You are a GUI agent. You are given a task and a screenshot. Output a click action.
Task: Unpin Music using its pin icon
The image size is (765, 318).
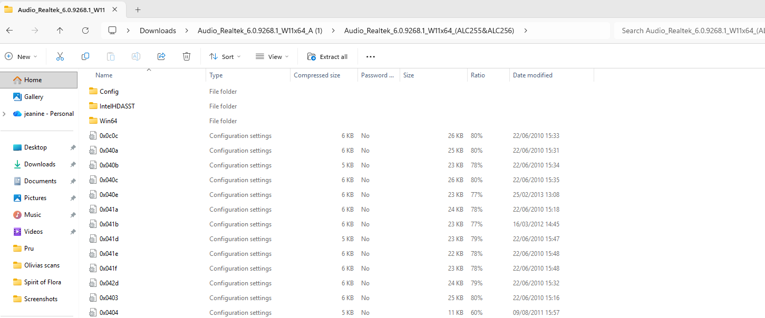73,215
